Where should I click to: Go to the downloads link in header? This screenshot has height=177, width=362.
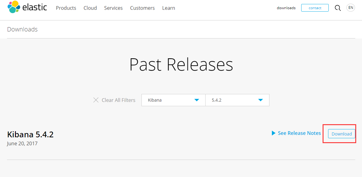[x=286, y=8]
